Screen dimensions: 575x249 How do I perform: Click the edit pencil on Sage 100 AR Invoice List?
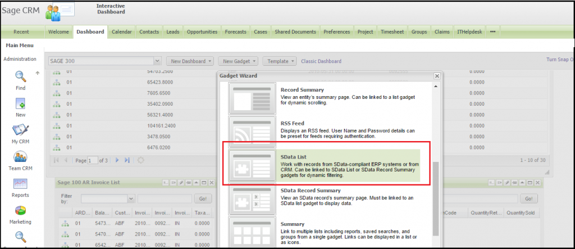181,183
